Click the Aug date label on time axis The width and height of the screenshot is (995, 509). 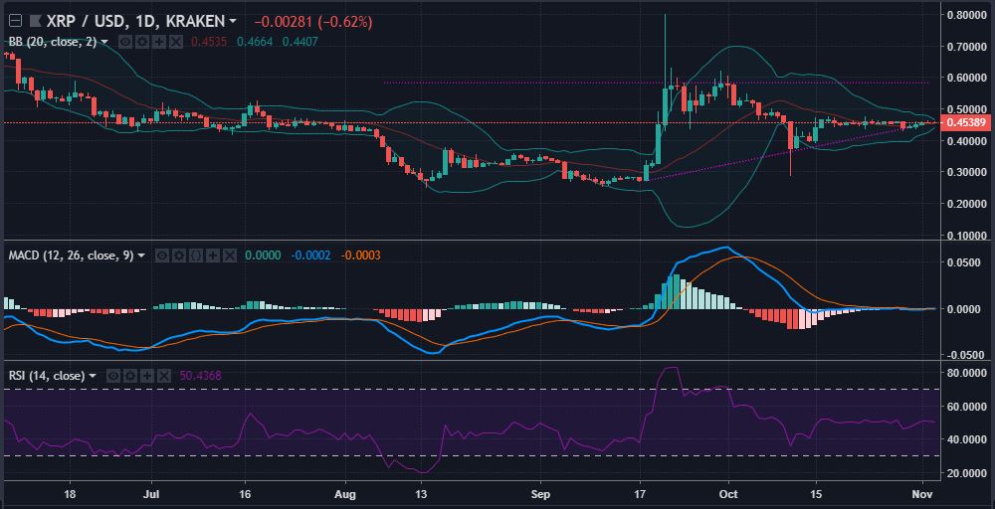[344, 493]
